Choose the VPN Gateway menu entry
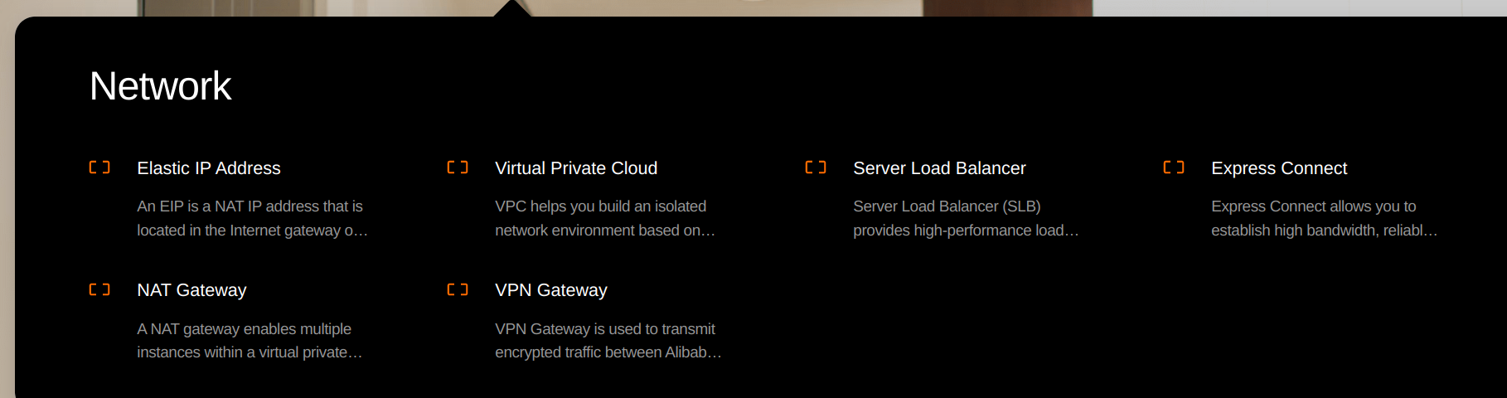1507x398 pixels. coord(551,290)
